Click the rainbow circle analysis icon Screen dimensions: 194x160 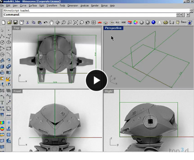[x=2, y=129]
